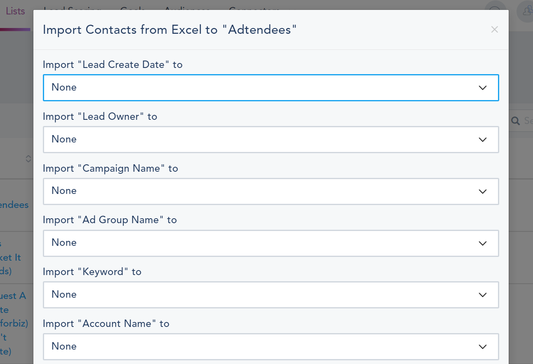This screenshot has height=364, width=533.
Task: Open the Lead Scoring menu
Action: coord(72,11)
